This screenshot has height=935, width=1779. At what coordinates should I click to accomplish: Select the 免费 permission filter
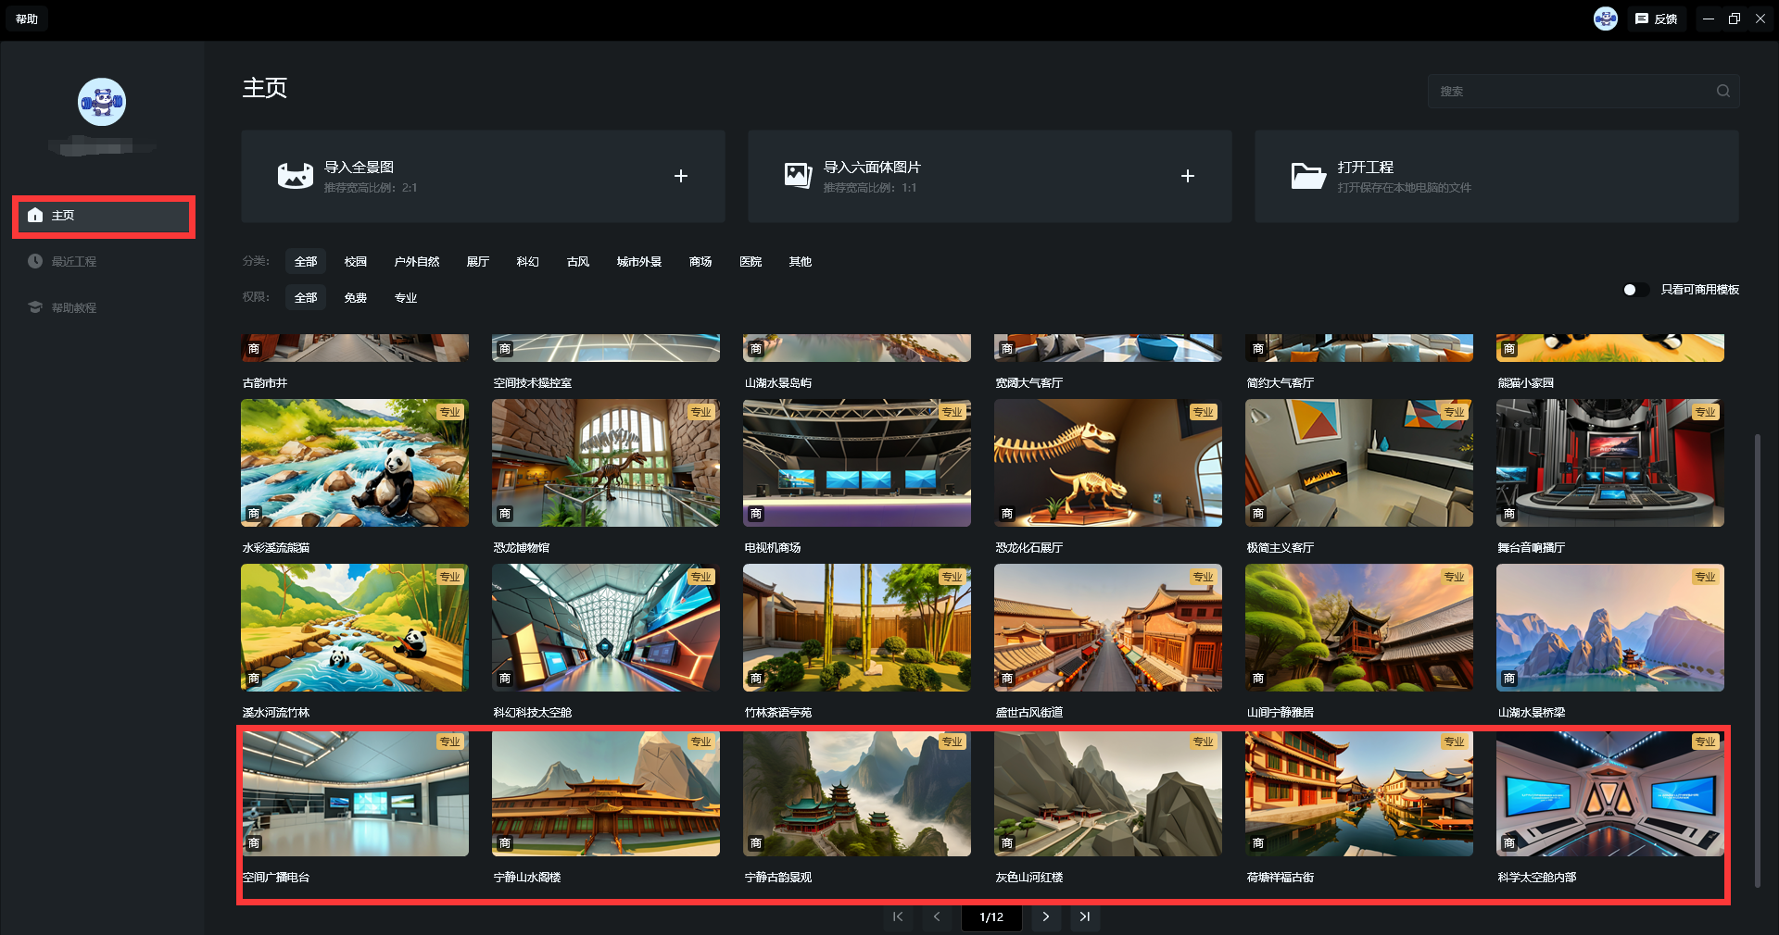(355, 297)
